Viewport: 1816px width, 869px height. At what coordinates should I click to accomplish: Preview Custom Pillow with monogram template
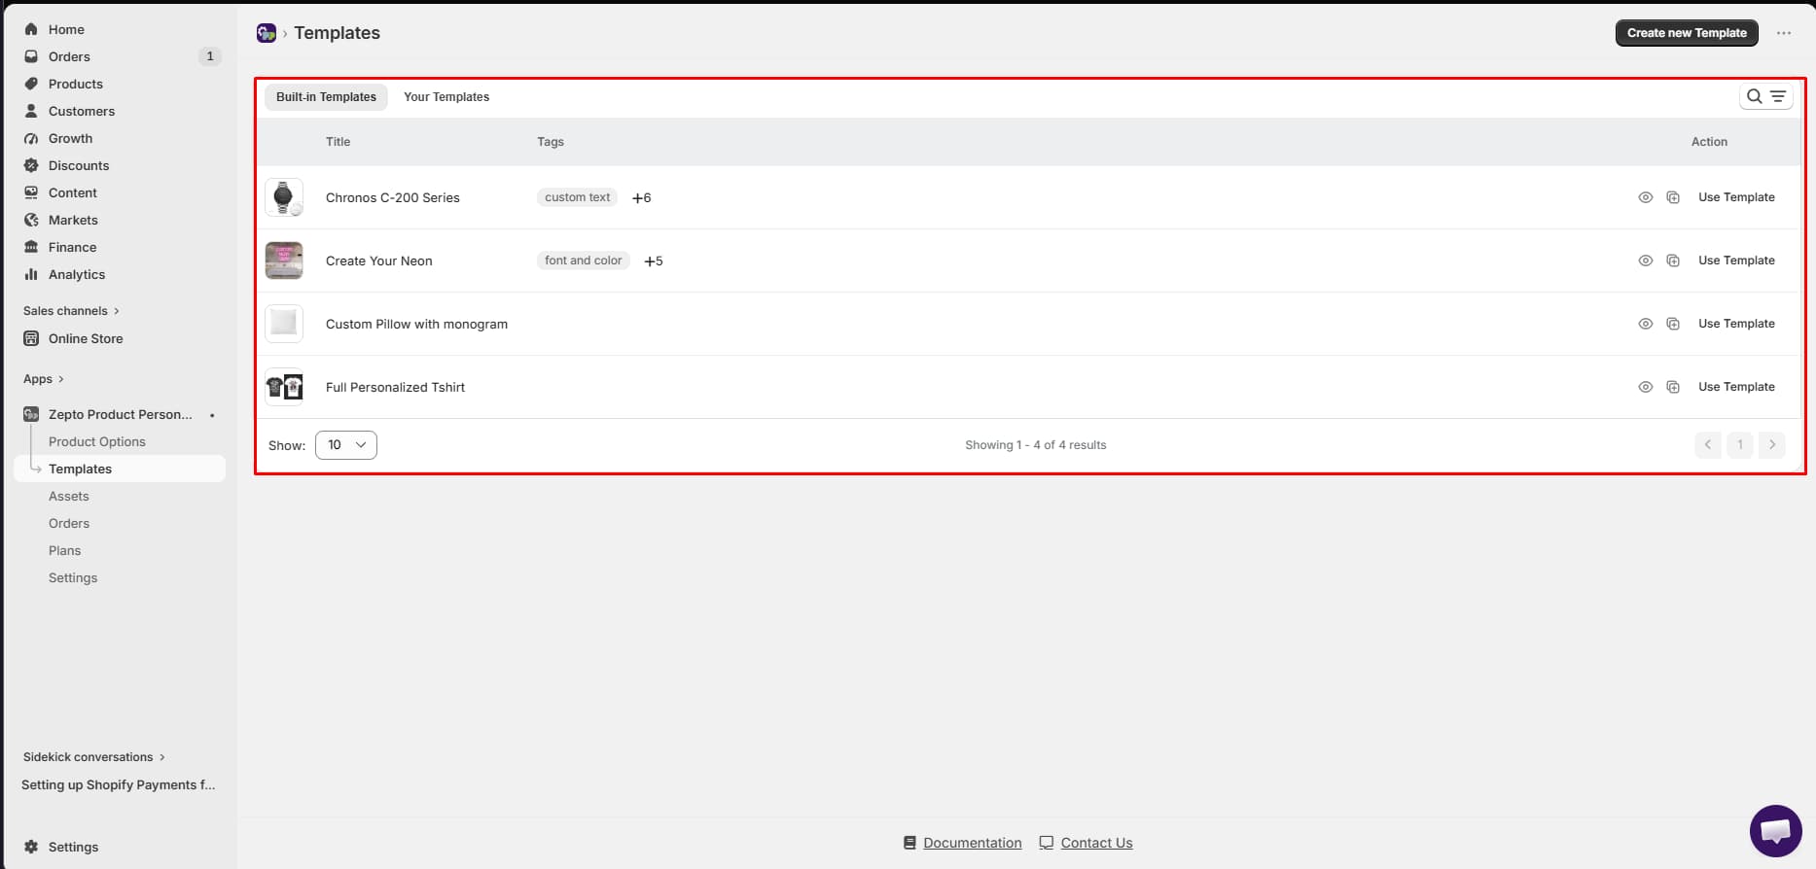(x=1645, y=324)
